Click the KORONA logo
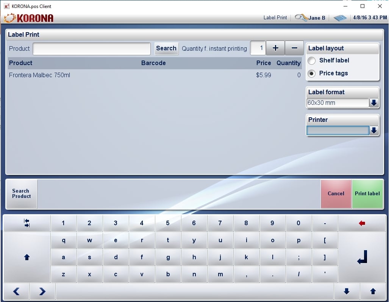389x302 pixels. [x=29, y=18]
